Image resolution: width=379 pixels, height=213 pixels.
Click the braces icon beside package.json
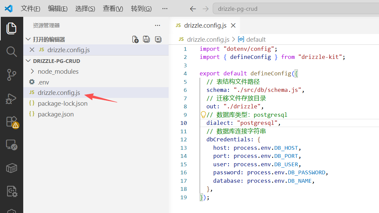tap(32, 114)
